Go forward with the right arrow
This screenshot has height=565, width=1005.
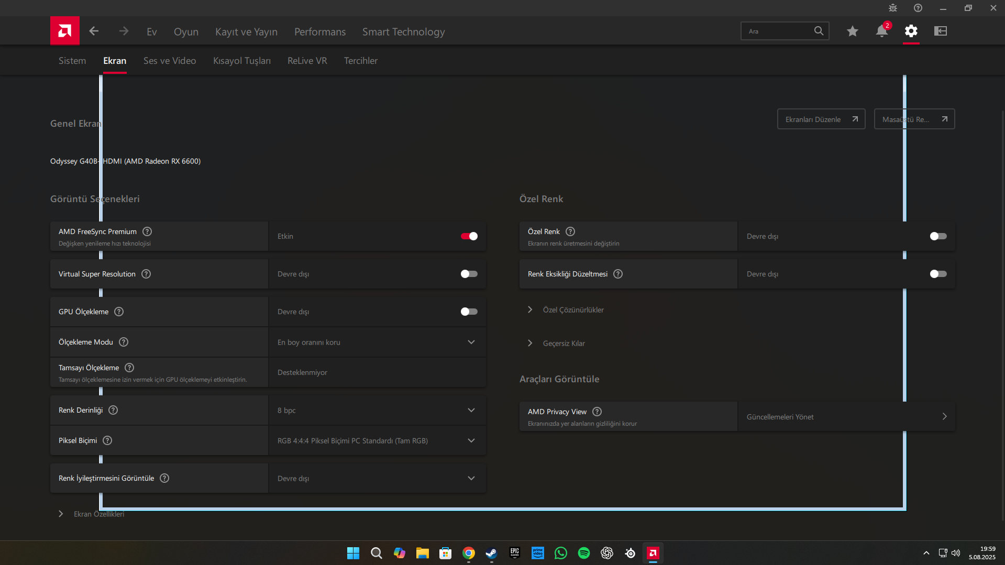[124, 31]
